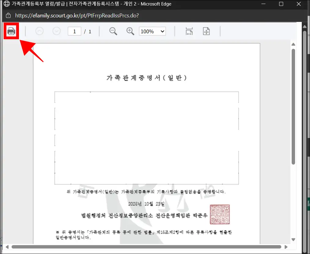This screenshot has height=254, width=310.
Task: Select the certificate title text on the page
Action: pyautogui.click(x=146, y=78)
